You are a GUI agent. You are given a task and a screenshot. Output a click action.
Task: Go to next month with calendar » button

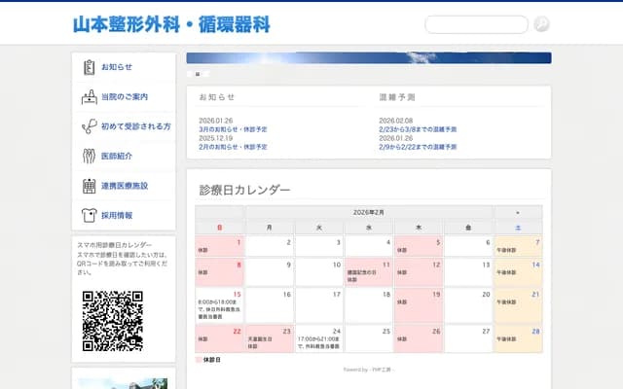[517, 212]
